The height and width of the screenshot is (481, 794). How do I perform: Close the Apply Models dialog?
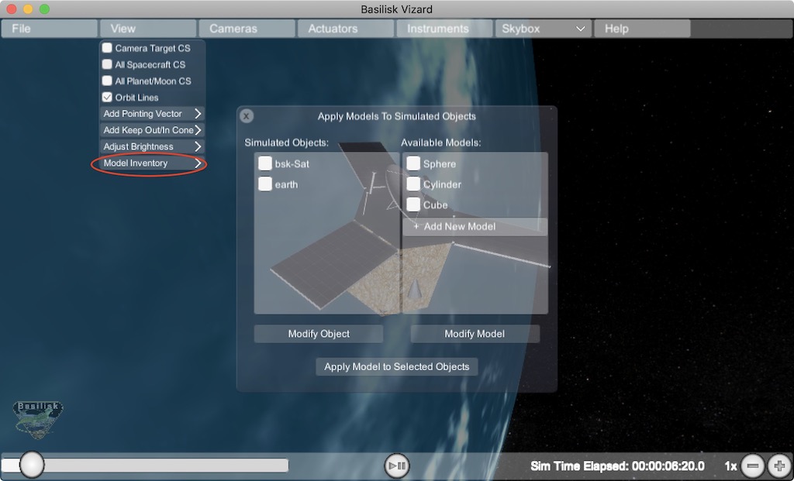coord(246,116)
